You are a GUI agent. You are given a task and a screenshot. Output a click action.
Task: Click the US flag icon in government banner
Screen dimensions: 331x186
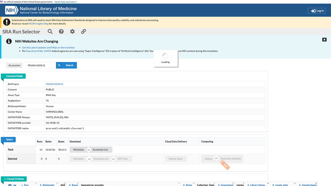click(x=2, y=2)
